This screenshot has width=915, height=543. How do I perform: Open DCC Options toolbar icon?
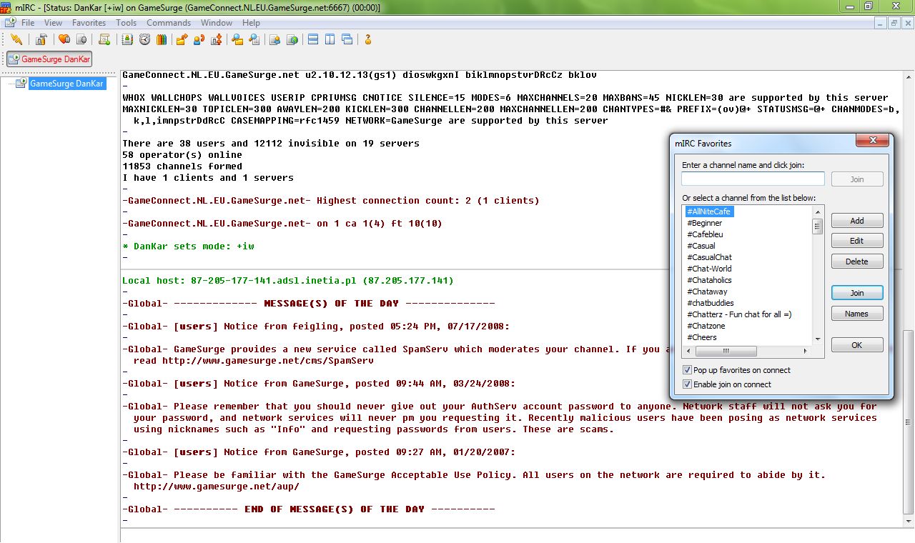point(217,39)
